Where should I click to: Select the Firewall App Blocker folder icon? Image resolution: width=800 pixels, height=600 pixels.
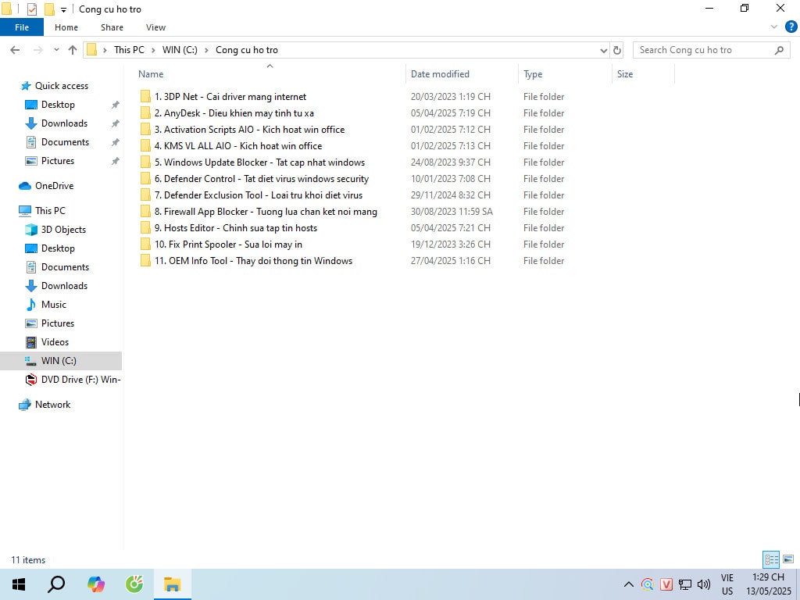(x=145, y=211)
